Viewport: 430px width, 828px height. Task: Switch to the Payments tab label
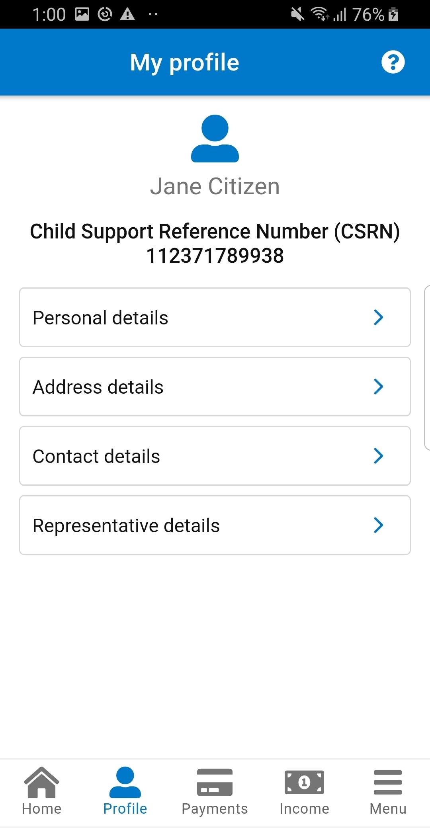point(215,809)
